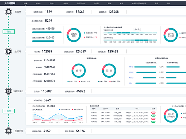This screenshot has width=186, height=139.
Task: Open the active first tab in top navigation
Action: [x=25, y=3]
